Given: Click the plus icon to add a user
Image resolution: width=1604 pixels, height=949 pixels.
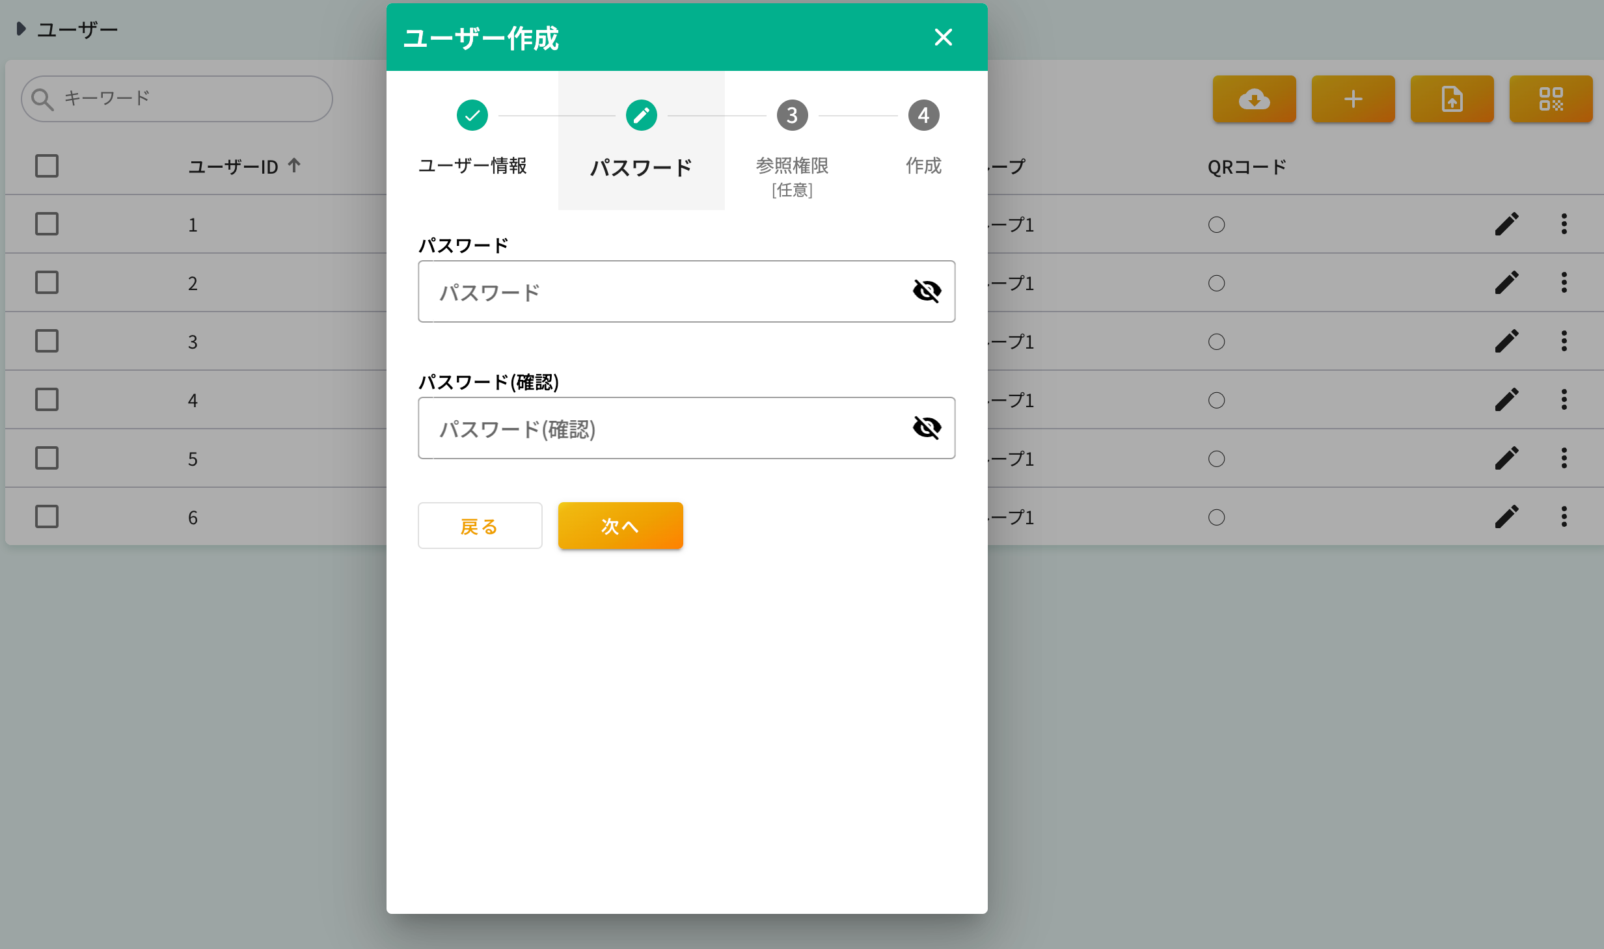Looking at the screenshot, I should (1353, 99).
